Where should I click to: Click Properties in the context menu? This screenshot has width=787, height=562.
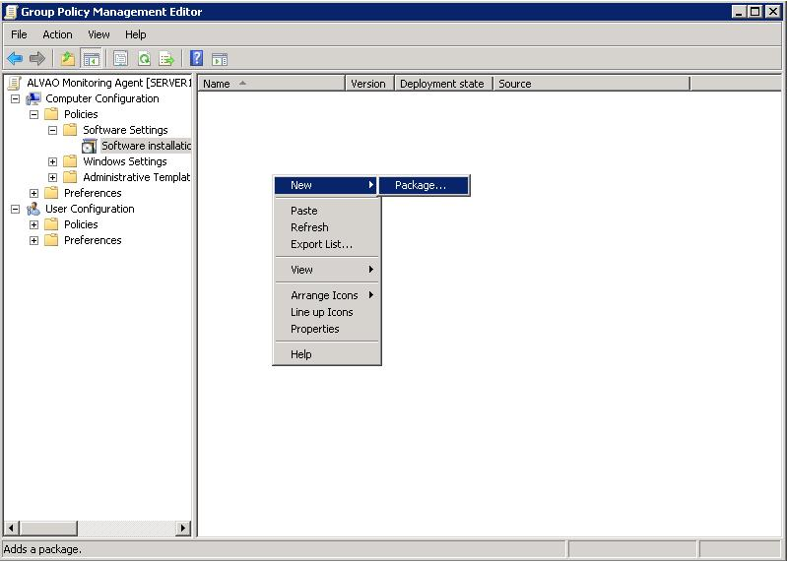[x=314, y=329]
